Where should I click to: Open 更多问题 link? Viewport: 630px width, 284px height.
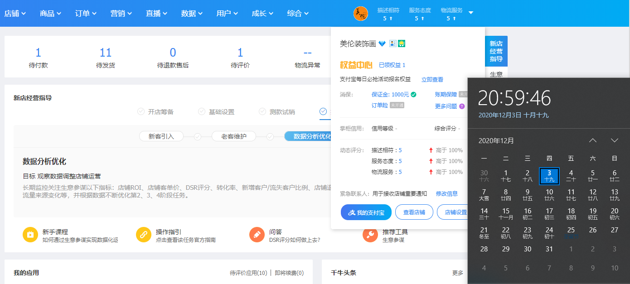coord(446,106)
